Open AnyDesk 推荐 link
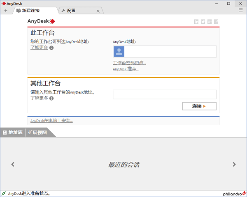The width and height of the screenshot is (247, 197). [126, 69]
